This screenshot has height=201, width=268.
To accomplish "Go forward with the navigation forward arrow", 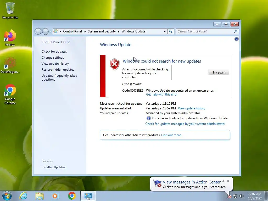I will tap(45, 31).
